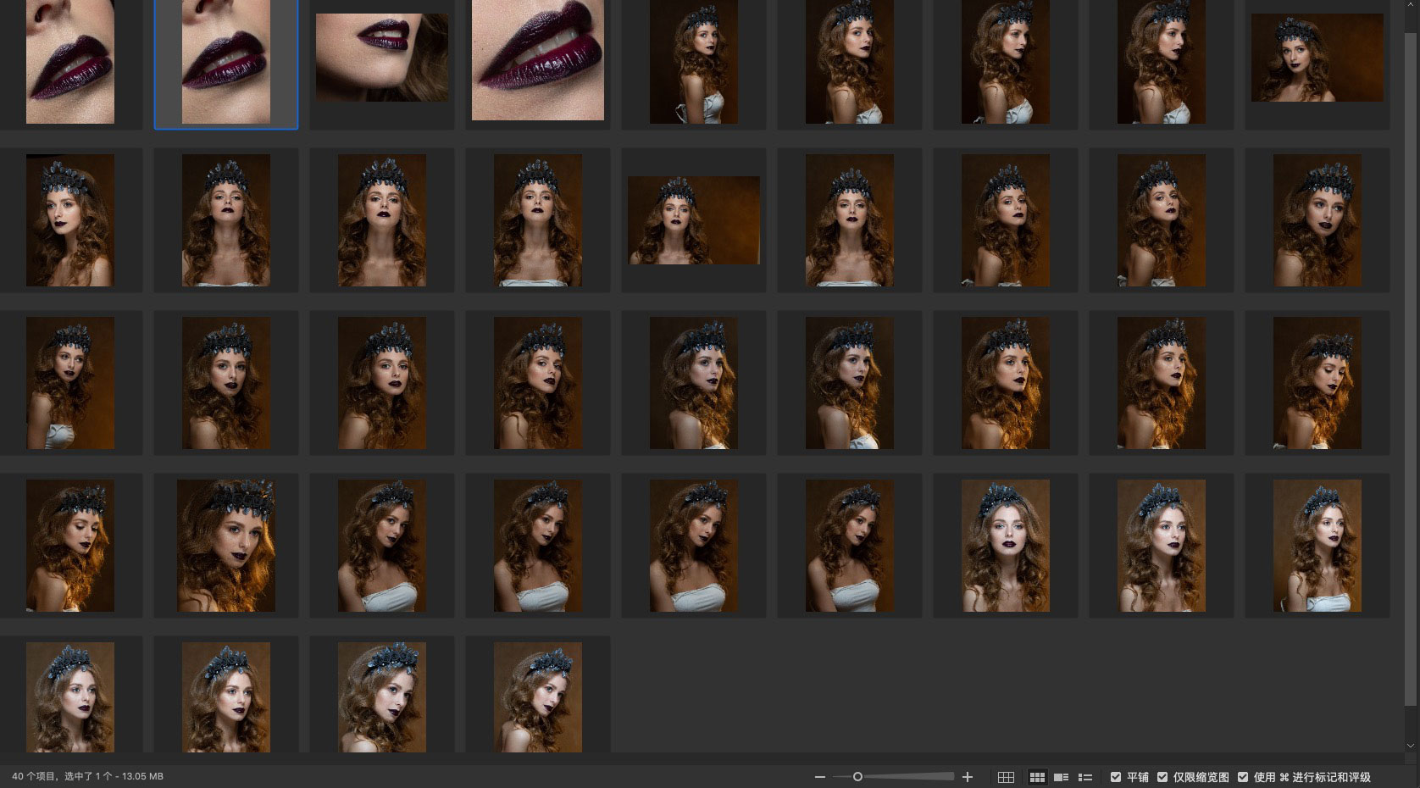Click the plus icon to enlarge thumbnails

[968, 777]
